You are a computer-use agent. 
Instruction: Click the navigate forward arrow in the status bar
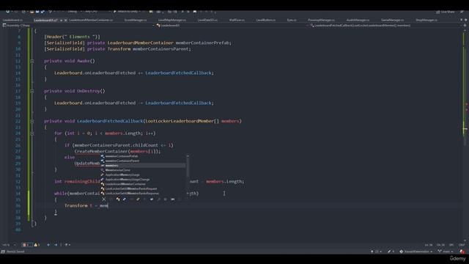(56, 245)
